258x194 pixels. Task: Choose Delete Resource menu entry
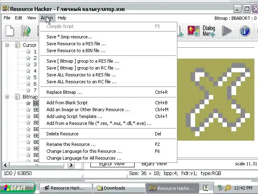[x=108, y=134]
